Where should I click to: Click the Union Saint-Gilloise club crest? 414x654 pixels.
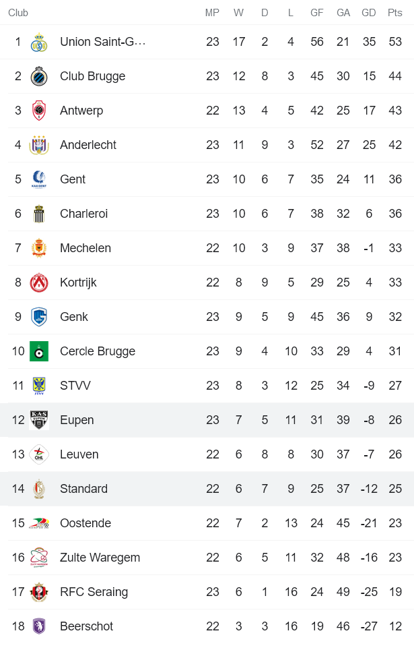(40, 41)
